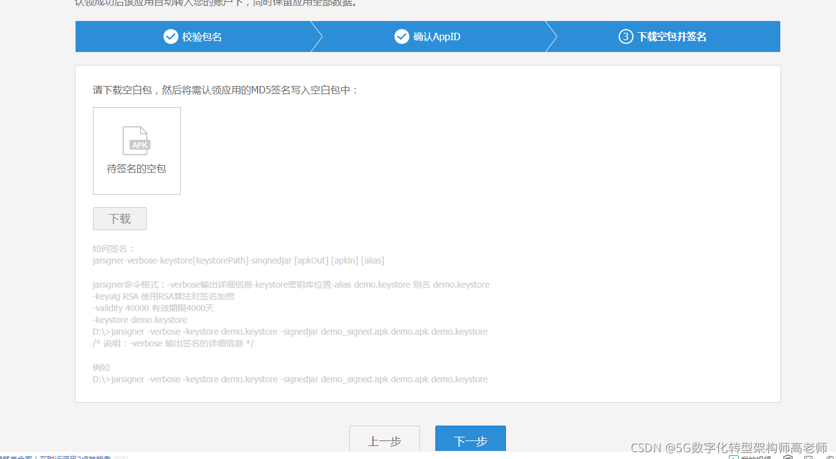
Task: Click the 例如 heading text
Action: click(x=101, y=367)
